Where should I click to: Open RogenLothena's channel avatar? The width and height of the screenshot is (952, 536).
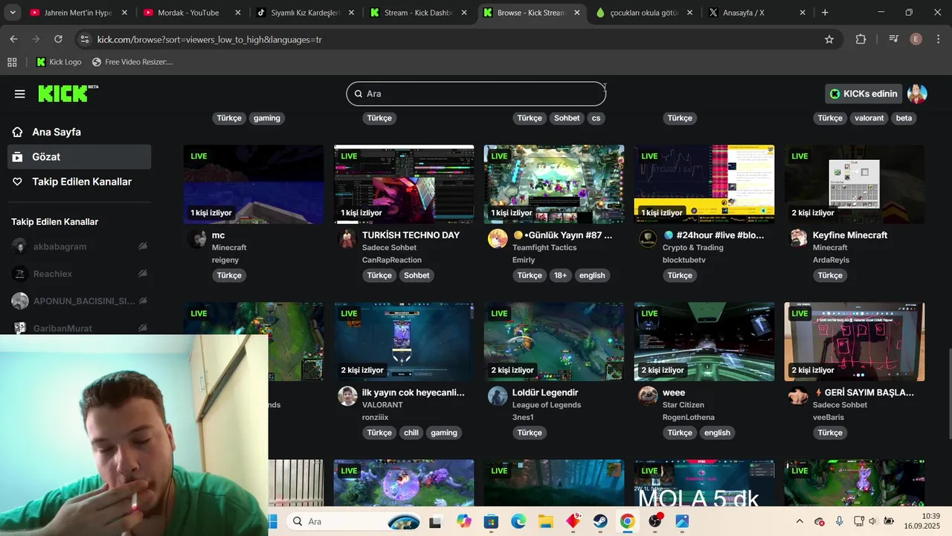648,395
